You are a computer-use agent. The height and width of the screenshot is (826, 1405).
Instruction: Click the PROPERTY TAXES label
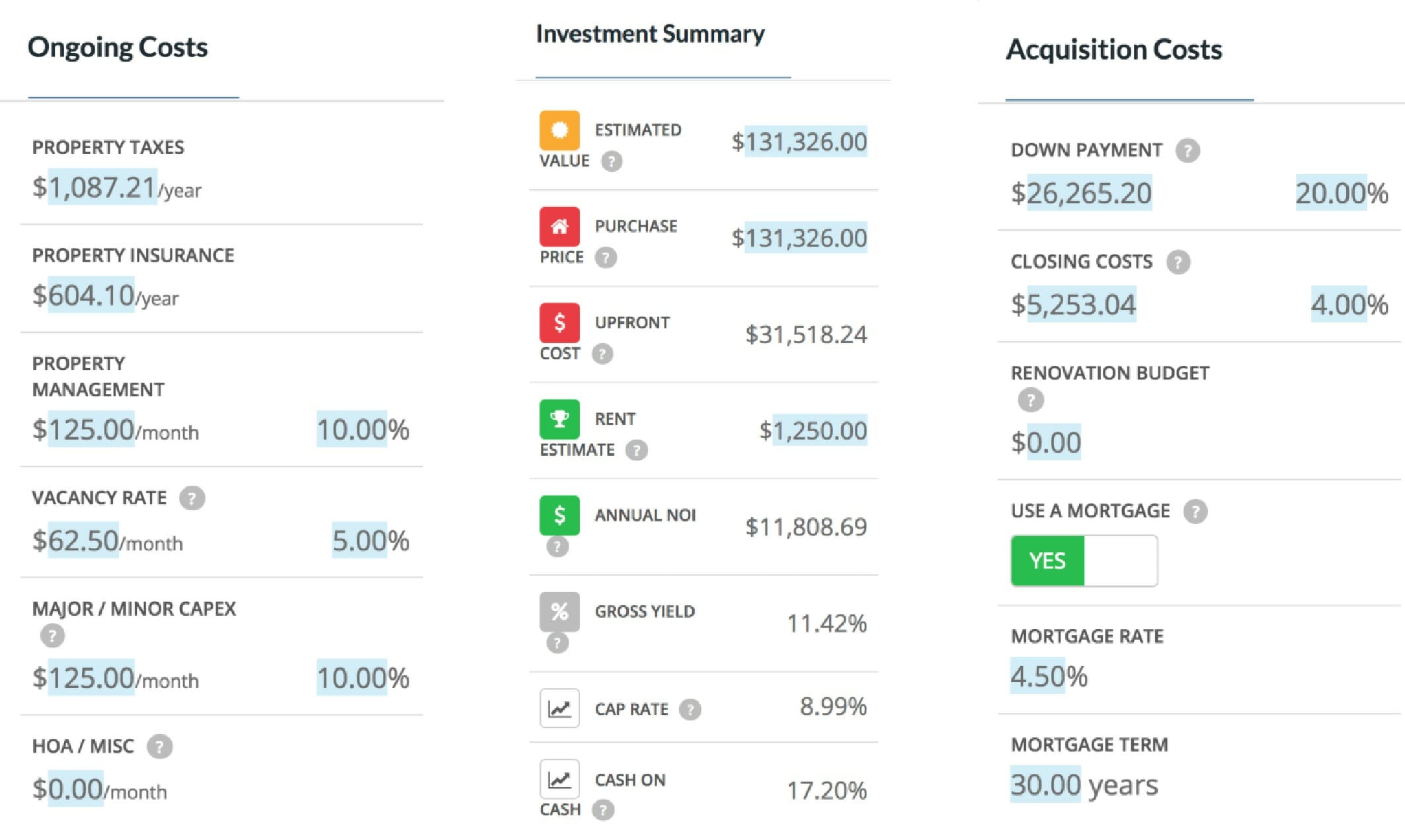(x=108, y=147)
